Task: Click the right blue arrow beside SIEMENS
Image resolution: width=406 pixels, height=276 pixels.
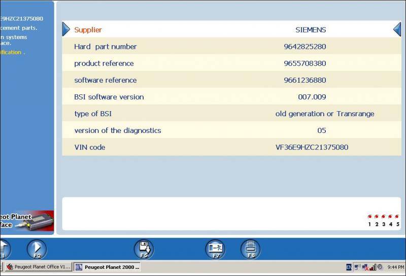Action: 397,29
